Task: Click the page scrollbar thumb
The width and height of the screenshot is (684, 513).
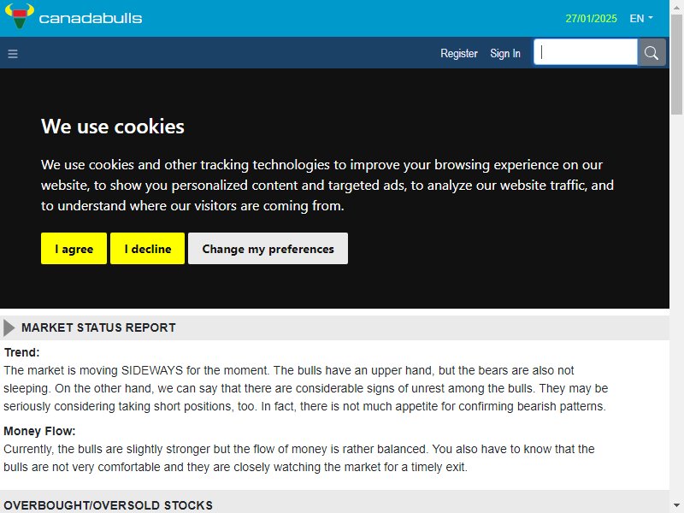Action: pyautogui.click(x=676, y=65)
